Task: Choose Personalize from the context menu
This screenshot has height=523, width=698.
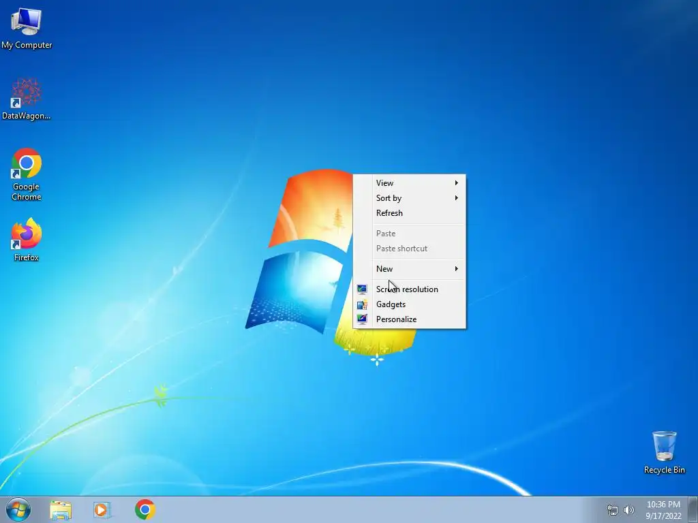Action: coord(410,319)
